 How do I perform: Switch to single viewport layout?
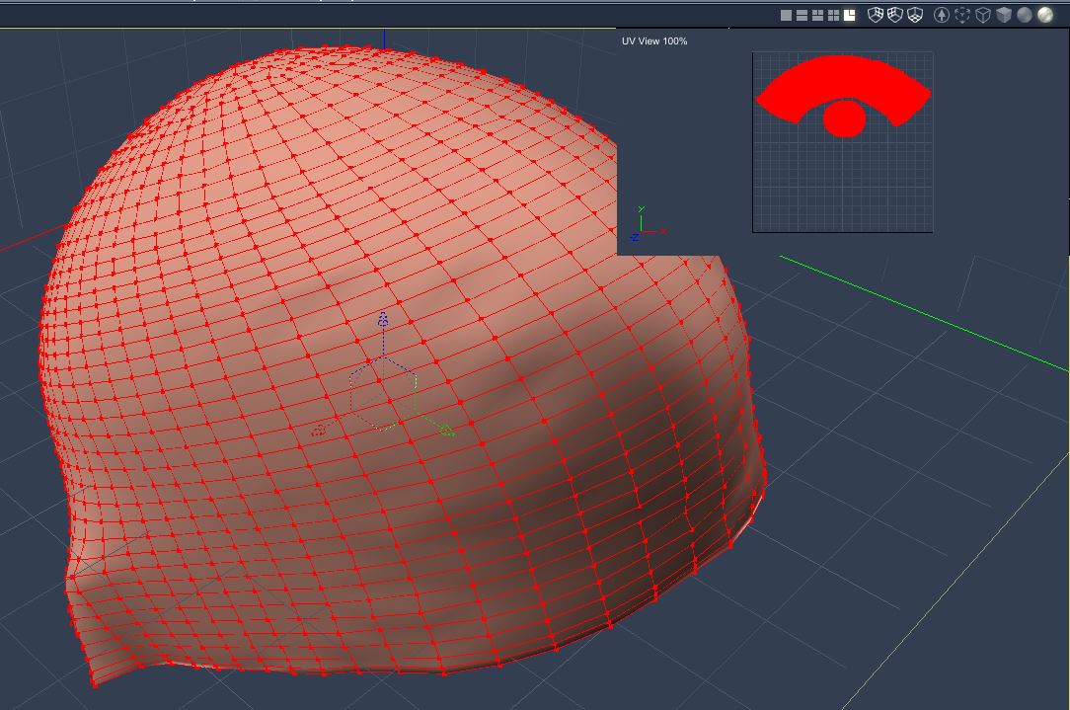point(786,15)
